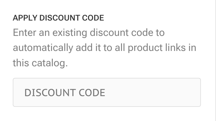
Task: Click the word "automatically" in the description
Action: (x=43, y=47)
